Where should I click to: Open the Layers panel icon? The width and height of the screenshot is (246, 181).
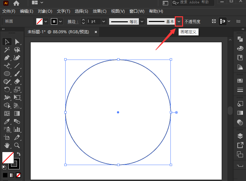point(240,136)
